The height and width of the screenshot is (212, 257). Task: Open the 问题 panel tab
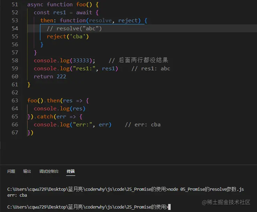coord(11,171)
